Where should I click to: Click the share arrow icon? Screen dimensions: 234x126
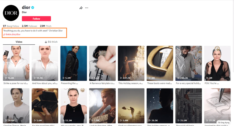pos(81,8)
